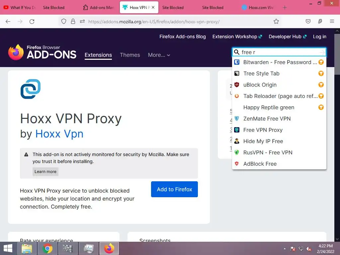Open the tracking protection shield icon
Viewport: 340px width, 255px height.
point(63,21)
